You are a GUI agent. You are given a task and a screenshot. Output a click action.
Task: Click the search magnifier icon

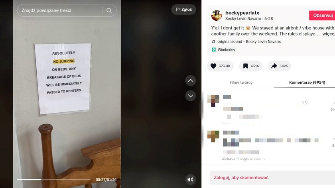[x=109, y=10]
